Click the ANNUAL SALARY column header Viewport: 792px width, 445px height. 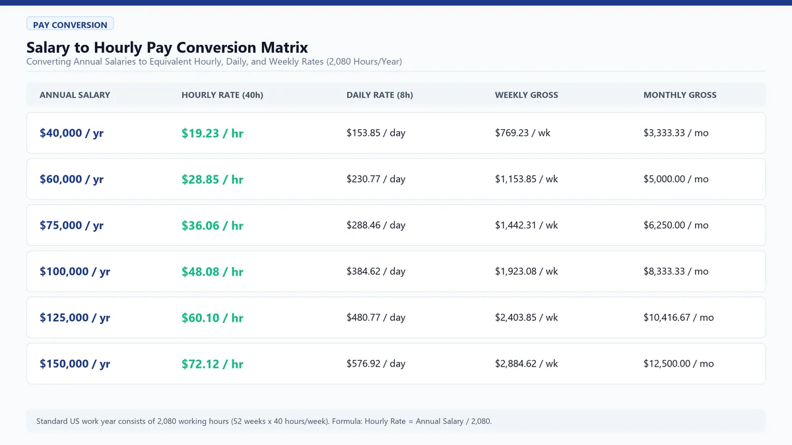tap(75, 95)
